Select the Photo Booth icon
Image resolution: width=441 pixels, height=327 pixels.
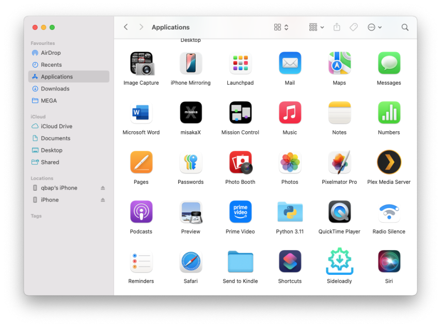tap(241, 162)
